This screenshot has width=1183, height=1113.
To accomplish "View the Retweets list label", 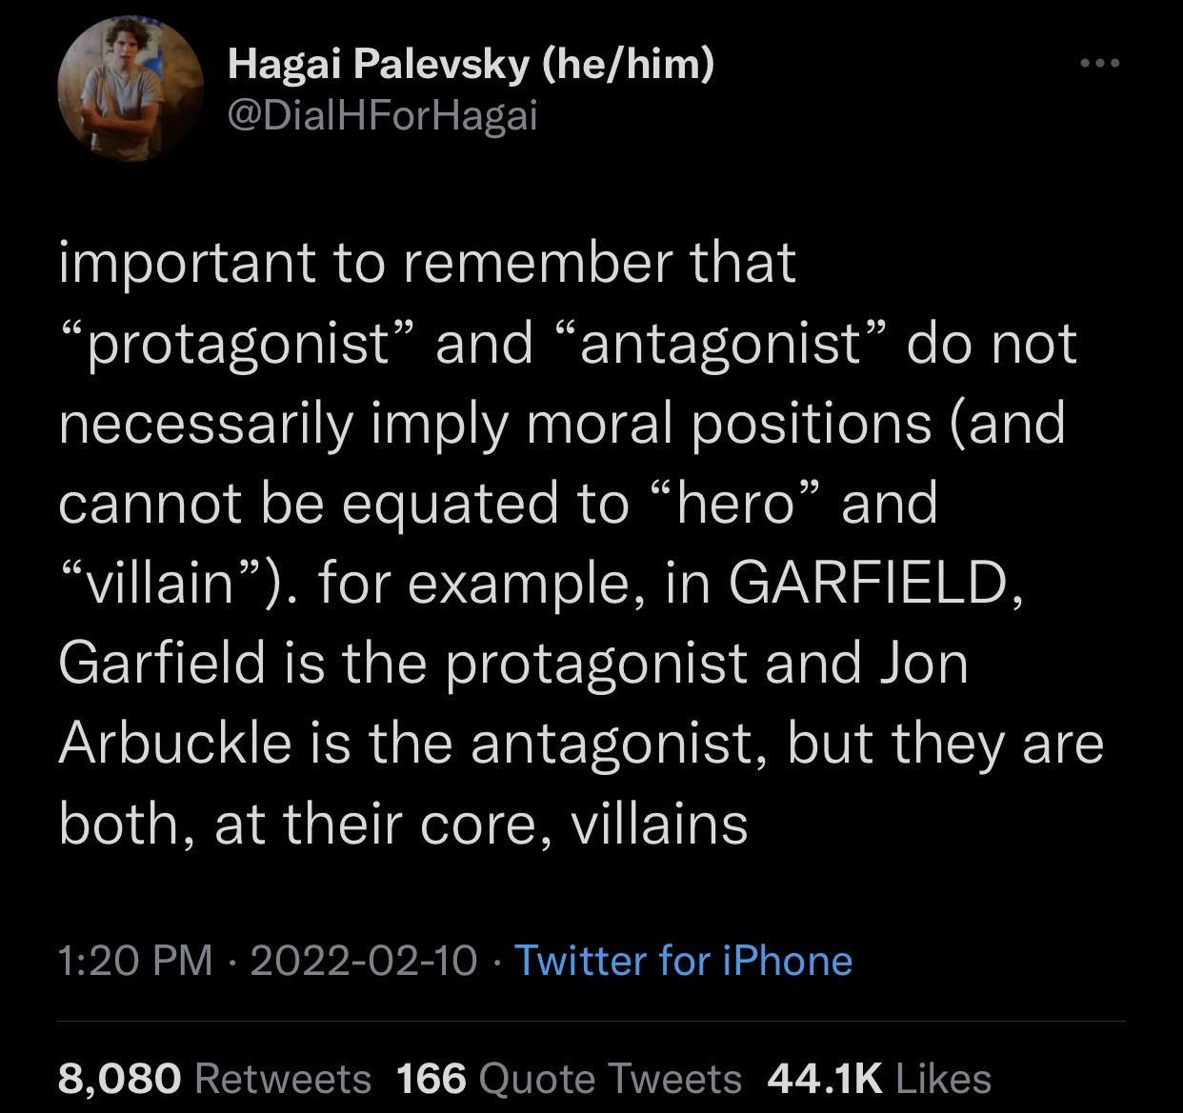I will [283, 1079].
